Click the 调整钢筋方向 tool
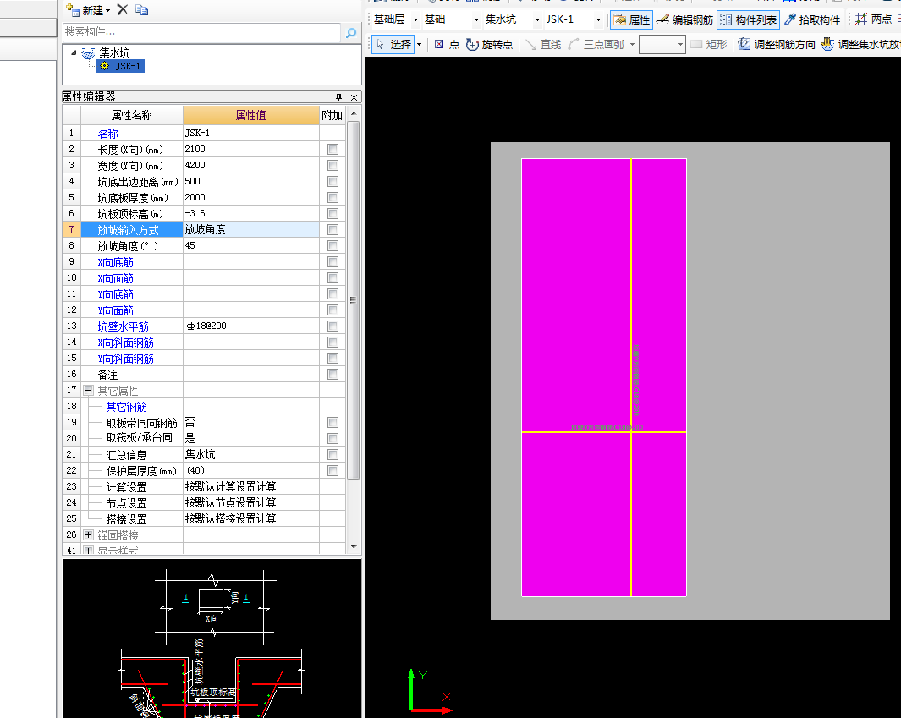The width and height of the screenshot is (901, 718). pyautogui.click(x=777, y=44)
